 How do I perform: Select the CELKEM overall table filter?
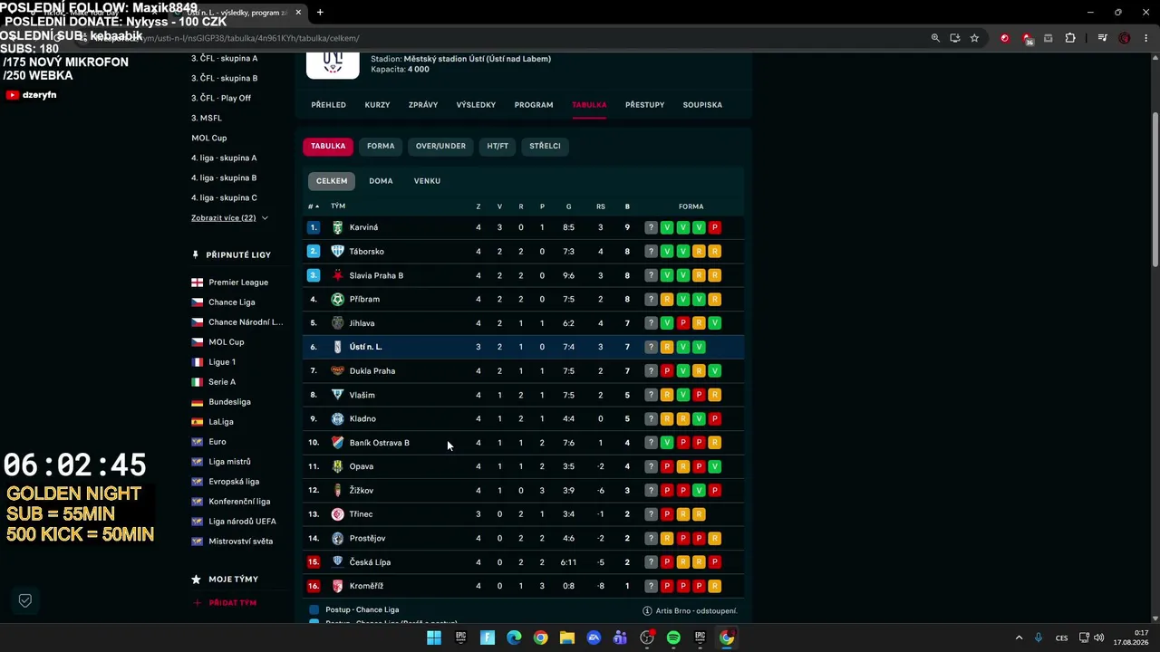pos(332,181)
